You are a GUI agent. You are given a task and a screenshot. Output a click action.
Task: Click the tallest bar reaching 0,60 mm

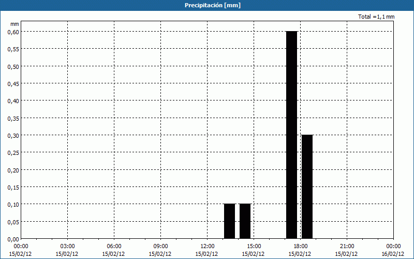[292, 135]
